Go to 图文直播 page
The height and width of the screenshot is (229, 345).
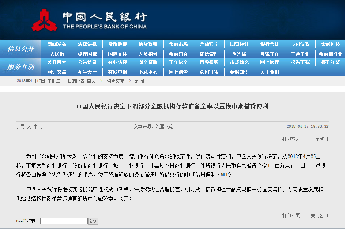pyautogui.click(x=148, y=62)
